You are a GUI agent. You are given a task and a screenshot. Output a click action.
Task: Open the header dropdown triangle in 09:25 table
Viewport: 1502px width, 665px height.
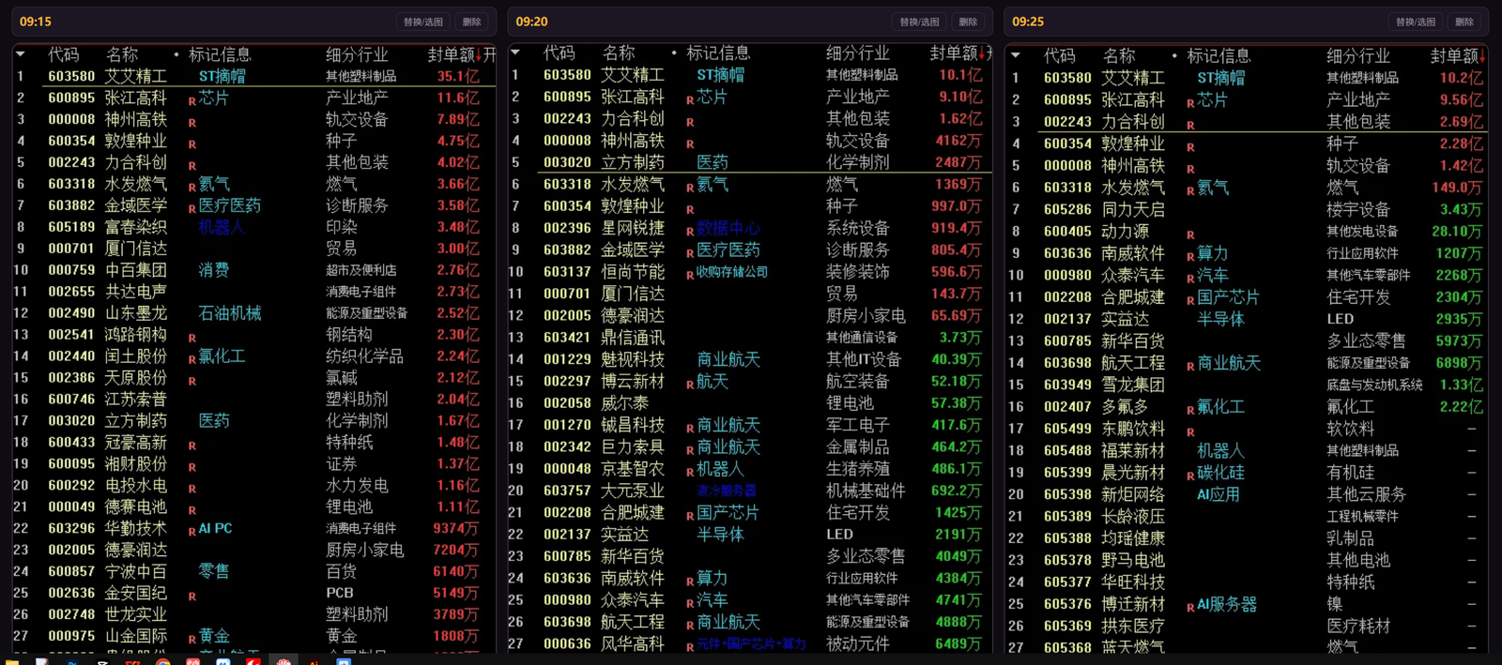pos(1016,55)
